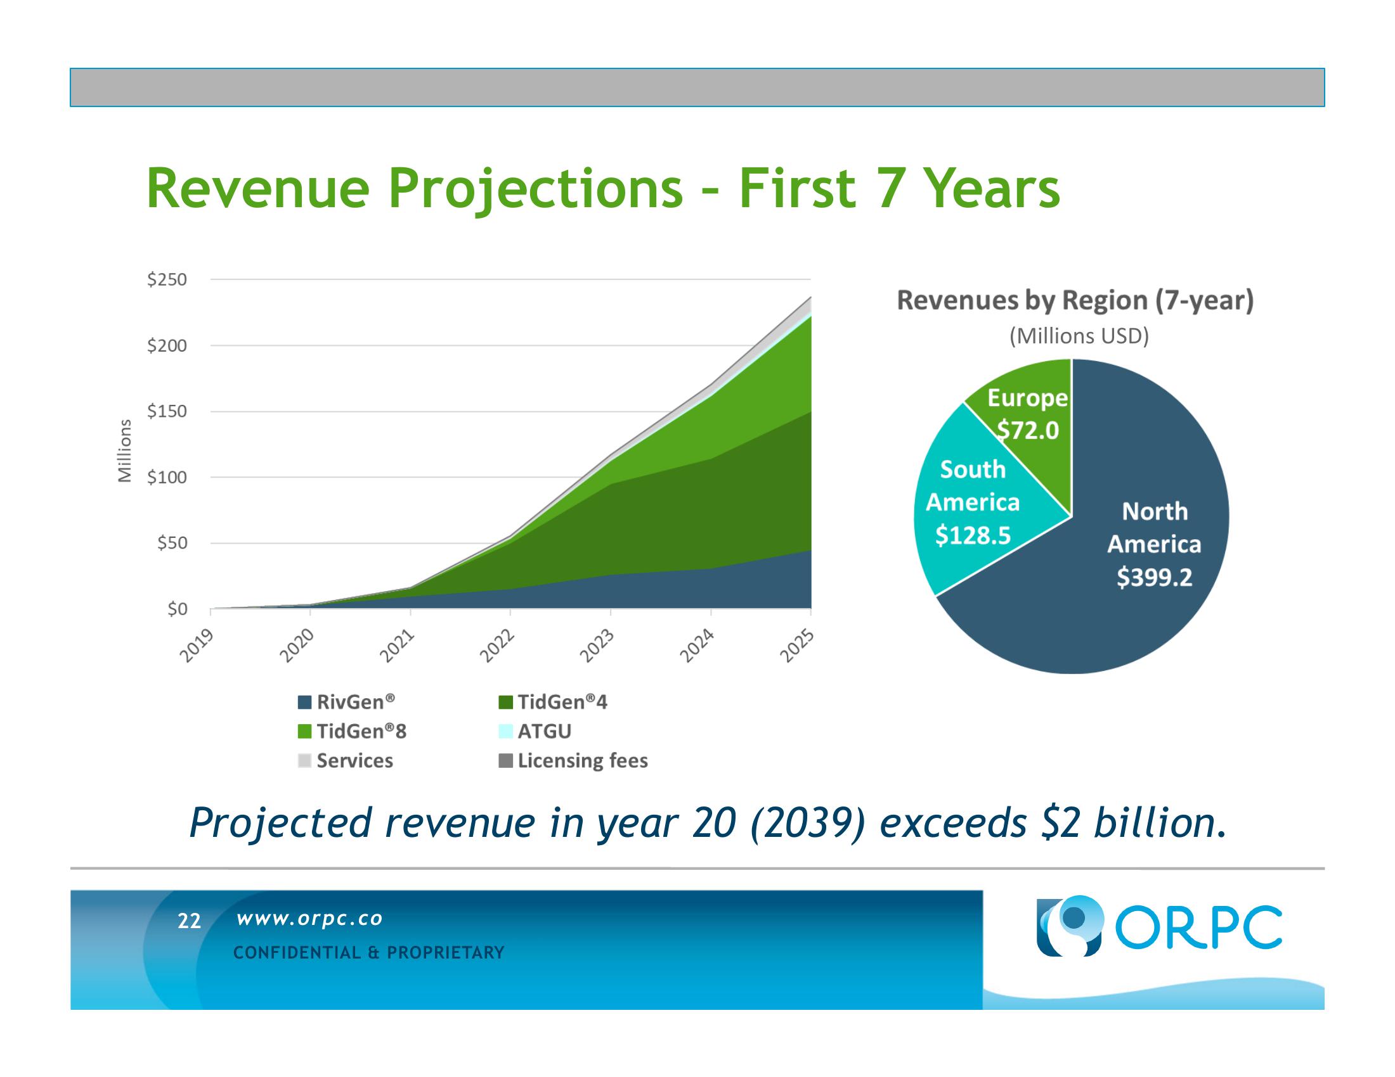The height and width of the screenshot is (1077, 1395).
Task: Click the $250 y-axis label
Action: tap(167, 279)
